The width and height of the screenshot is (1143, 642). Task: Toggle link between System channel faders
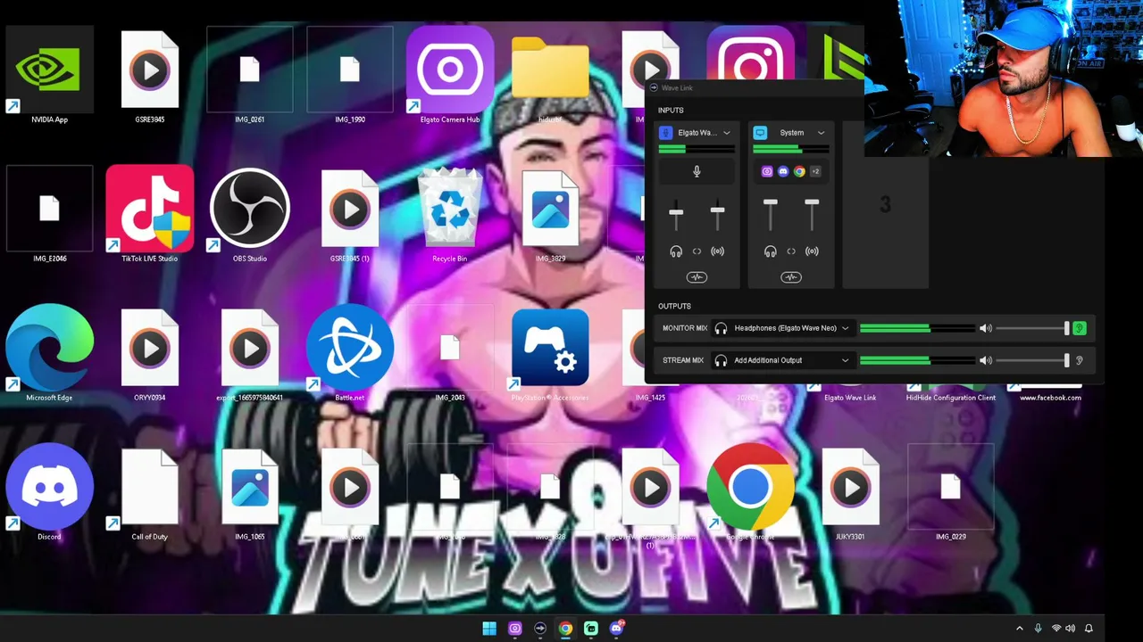[x=791, y=251]
